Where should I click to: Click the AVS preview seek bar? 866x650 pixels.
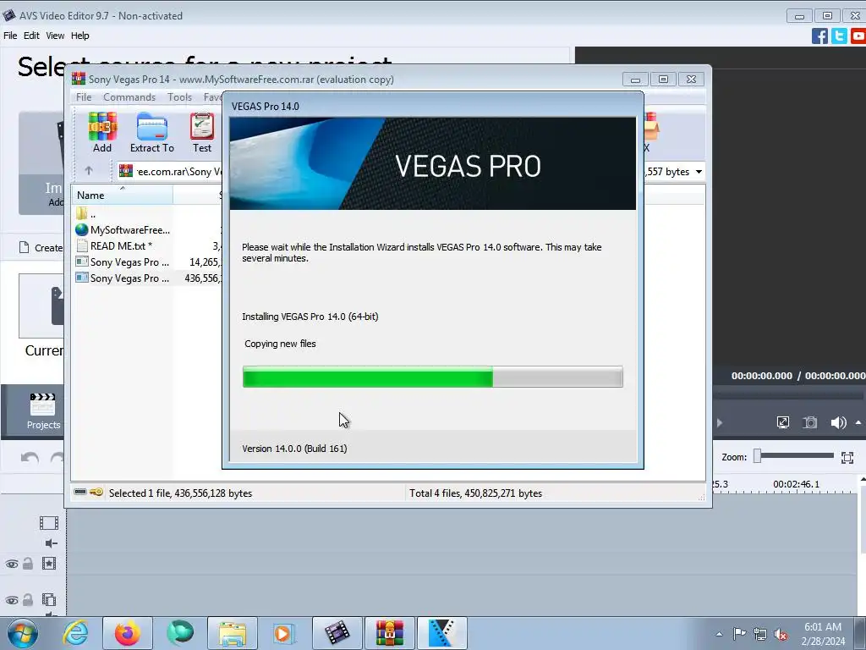tap(789, 395)
